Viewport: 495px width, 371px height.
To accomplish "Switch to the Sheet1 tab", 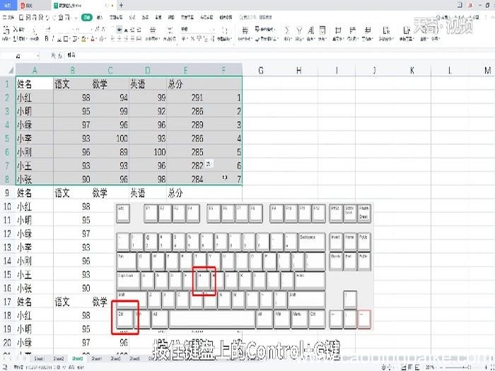I will click(40, 359).
